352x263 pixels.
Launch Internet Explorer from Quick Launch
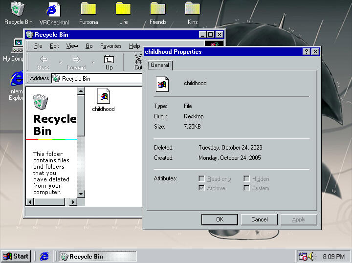(44, 256)
